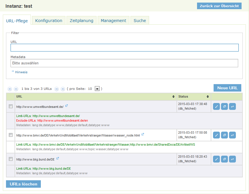Click the Hinweis link
The width and height of the screenshot is (249, 194).
pyautogui.click(x=21, y=72)
